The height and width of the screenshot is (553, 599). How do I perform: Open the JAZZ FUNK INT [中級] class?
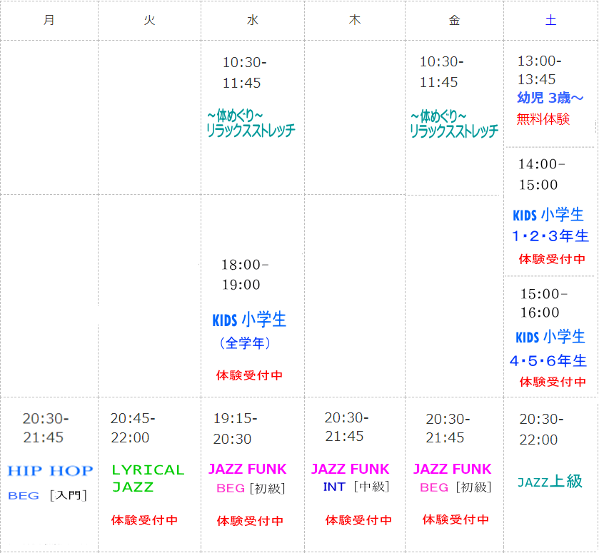350,470
